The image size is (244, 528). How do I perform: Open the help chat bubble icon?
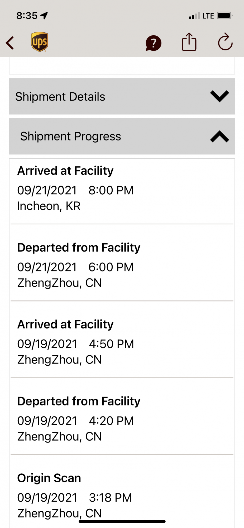[153, 43]
